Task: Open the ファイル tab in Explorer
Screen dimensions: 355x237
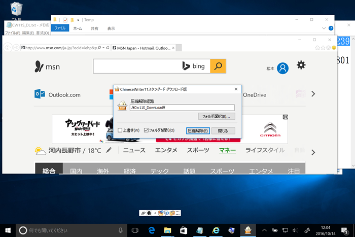Action: (x=60, y=28)
